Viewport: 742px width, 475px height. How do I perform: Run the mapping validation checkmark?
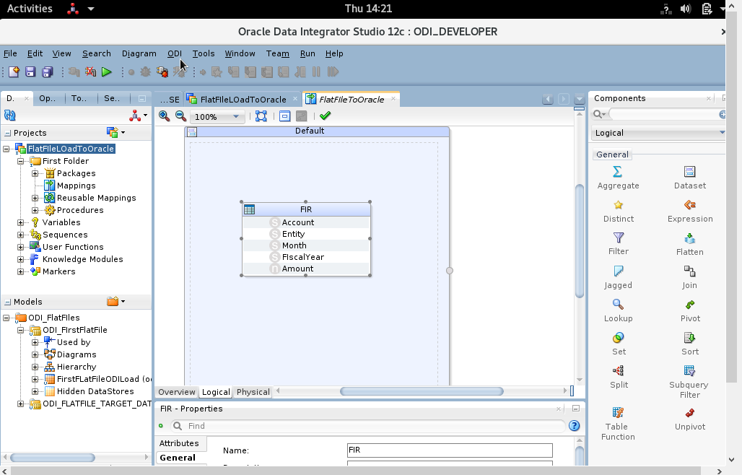click(325, 116)
